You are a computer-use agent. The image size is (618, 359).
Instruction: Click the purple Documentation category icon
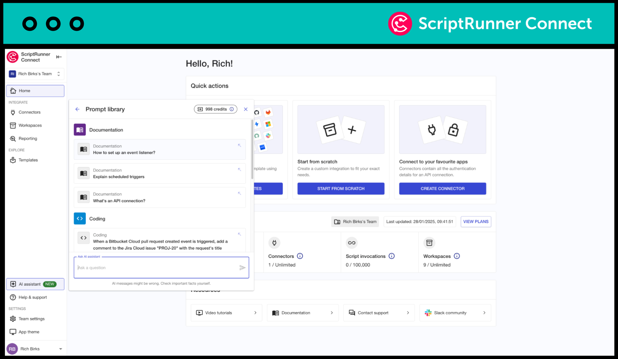pyautogui.click(x=80, y=130)
